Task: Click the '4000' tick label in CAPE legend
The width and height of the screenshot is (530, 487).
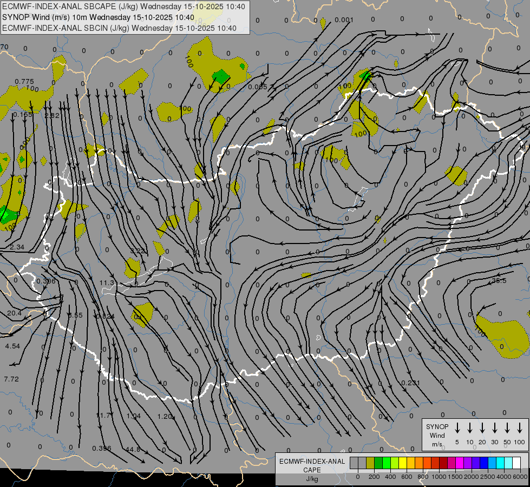Action: [504, 477]
